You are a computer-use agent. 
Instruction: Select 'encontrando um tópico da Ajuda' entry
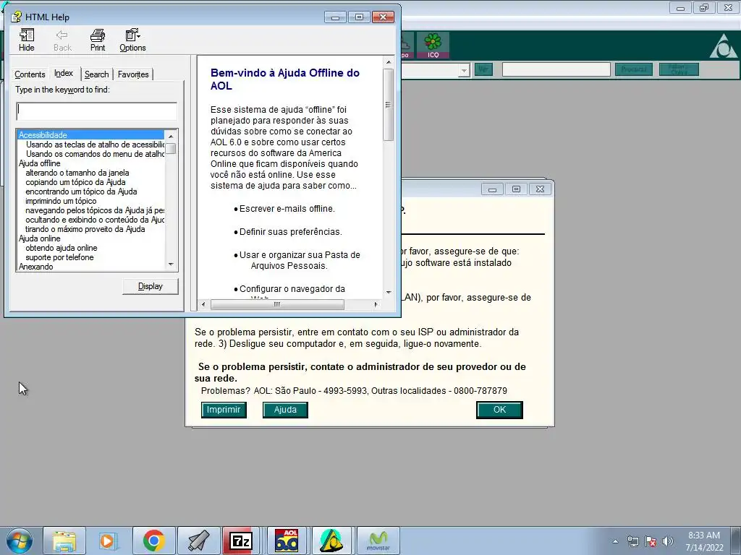pos(81,192)
